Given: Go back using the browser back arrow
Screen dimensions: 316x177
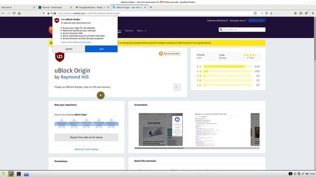Looking at the screenshot, I should (x=3, y=13).
